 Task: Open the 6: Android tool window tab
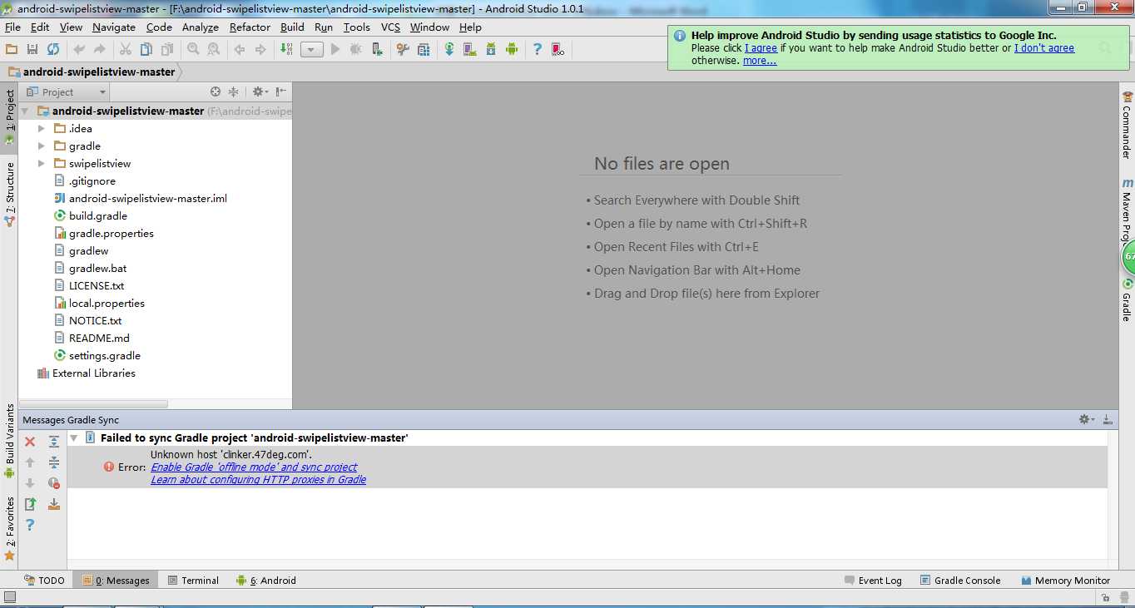pyautogui.click(x=265, y=581)
